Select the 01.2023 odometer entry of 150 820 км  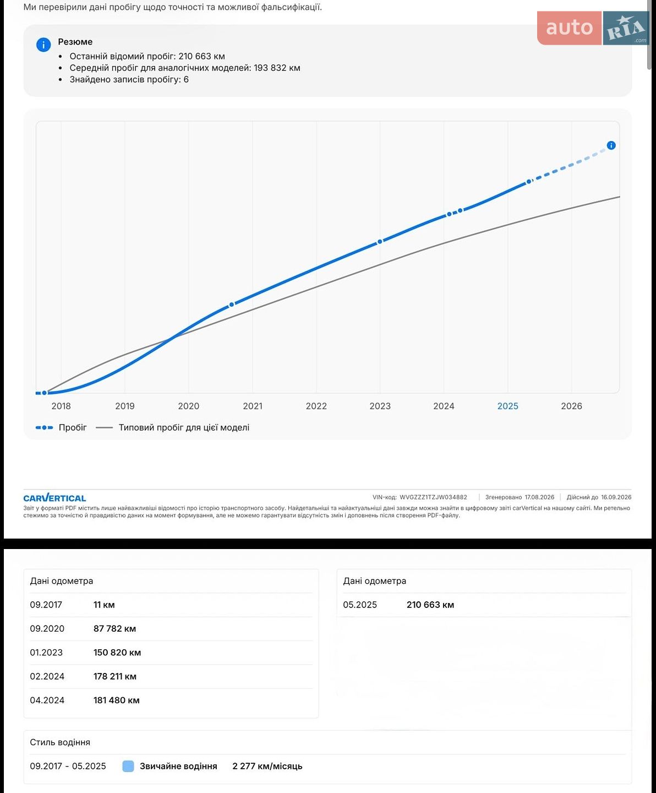point(171,653)
